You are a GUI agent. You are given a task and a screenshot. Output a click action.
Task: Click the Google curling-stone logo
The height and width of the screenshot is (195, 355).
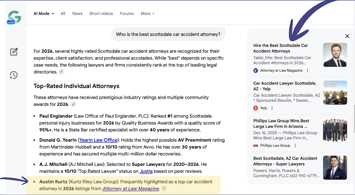(14, 17)
